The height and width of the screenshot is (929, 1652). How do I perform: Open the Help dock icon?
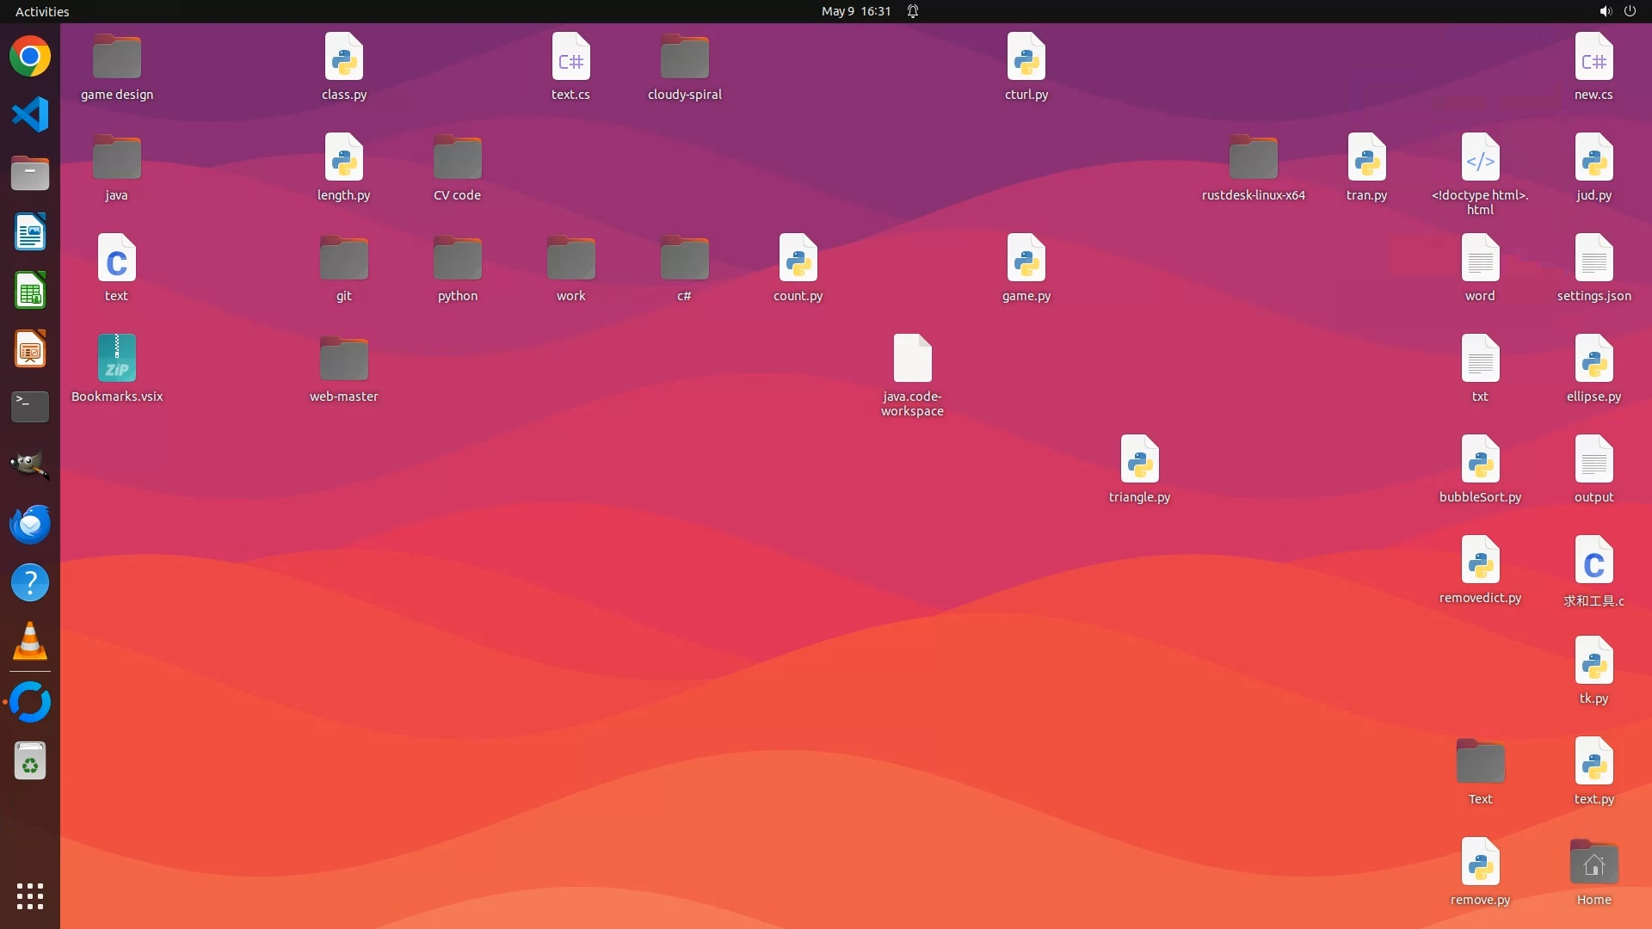pyautogui.click(x=30, y=583)
